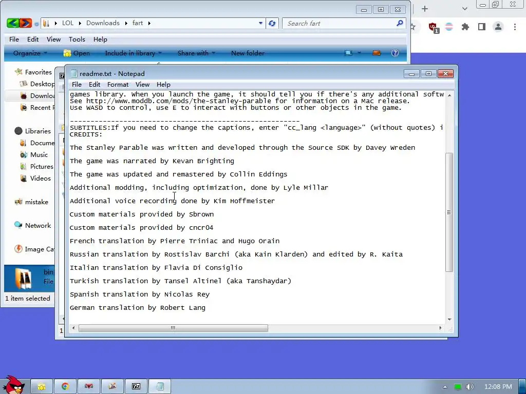Open the 7z taskbar button

[x=136, y=386]
